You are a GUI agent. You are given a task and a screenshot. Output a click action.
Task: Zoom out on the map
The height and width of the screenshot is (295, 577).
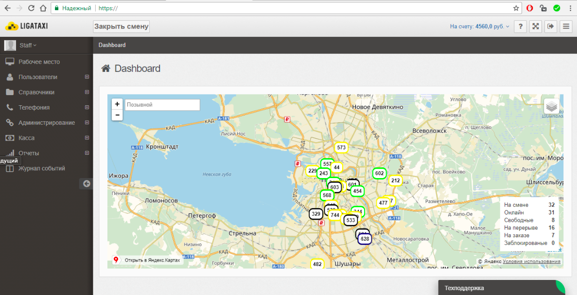tap(117, 115)
